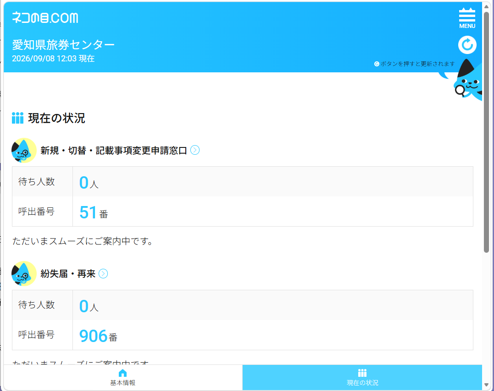
Task: Click 呼出番号 label in 紛失届・再来 table
Action: pyautogui.click(x=37, y=335)
